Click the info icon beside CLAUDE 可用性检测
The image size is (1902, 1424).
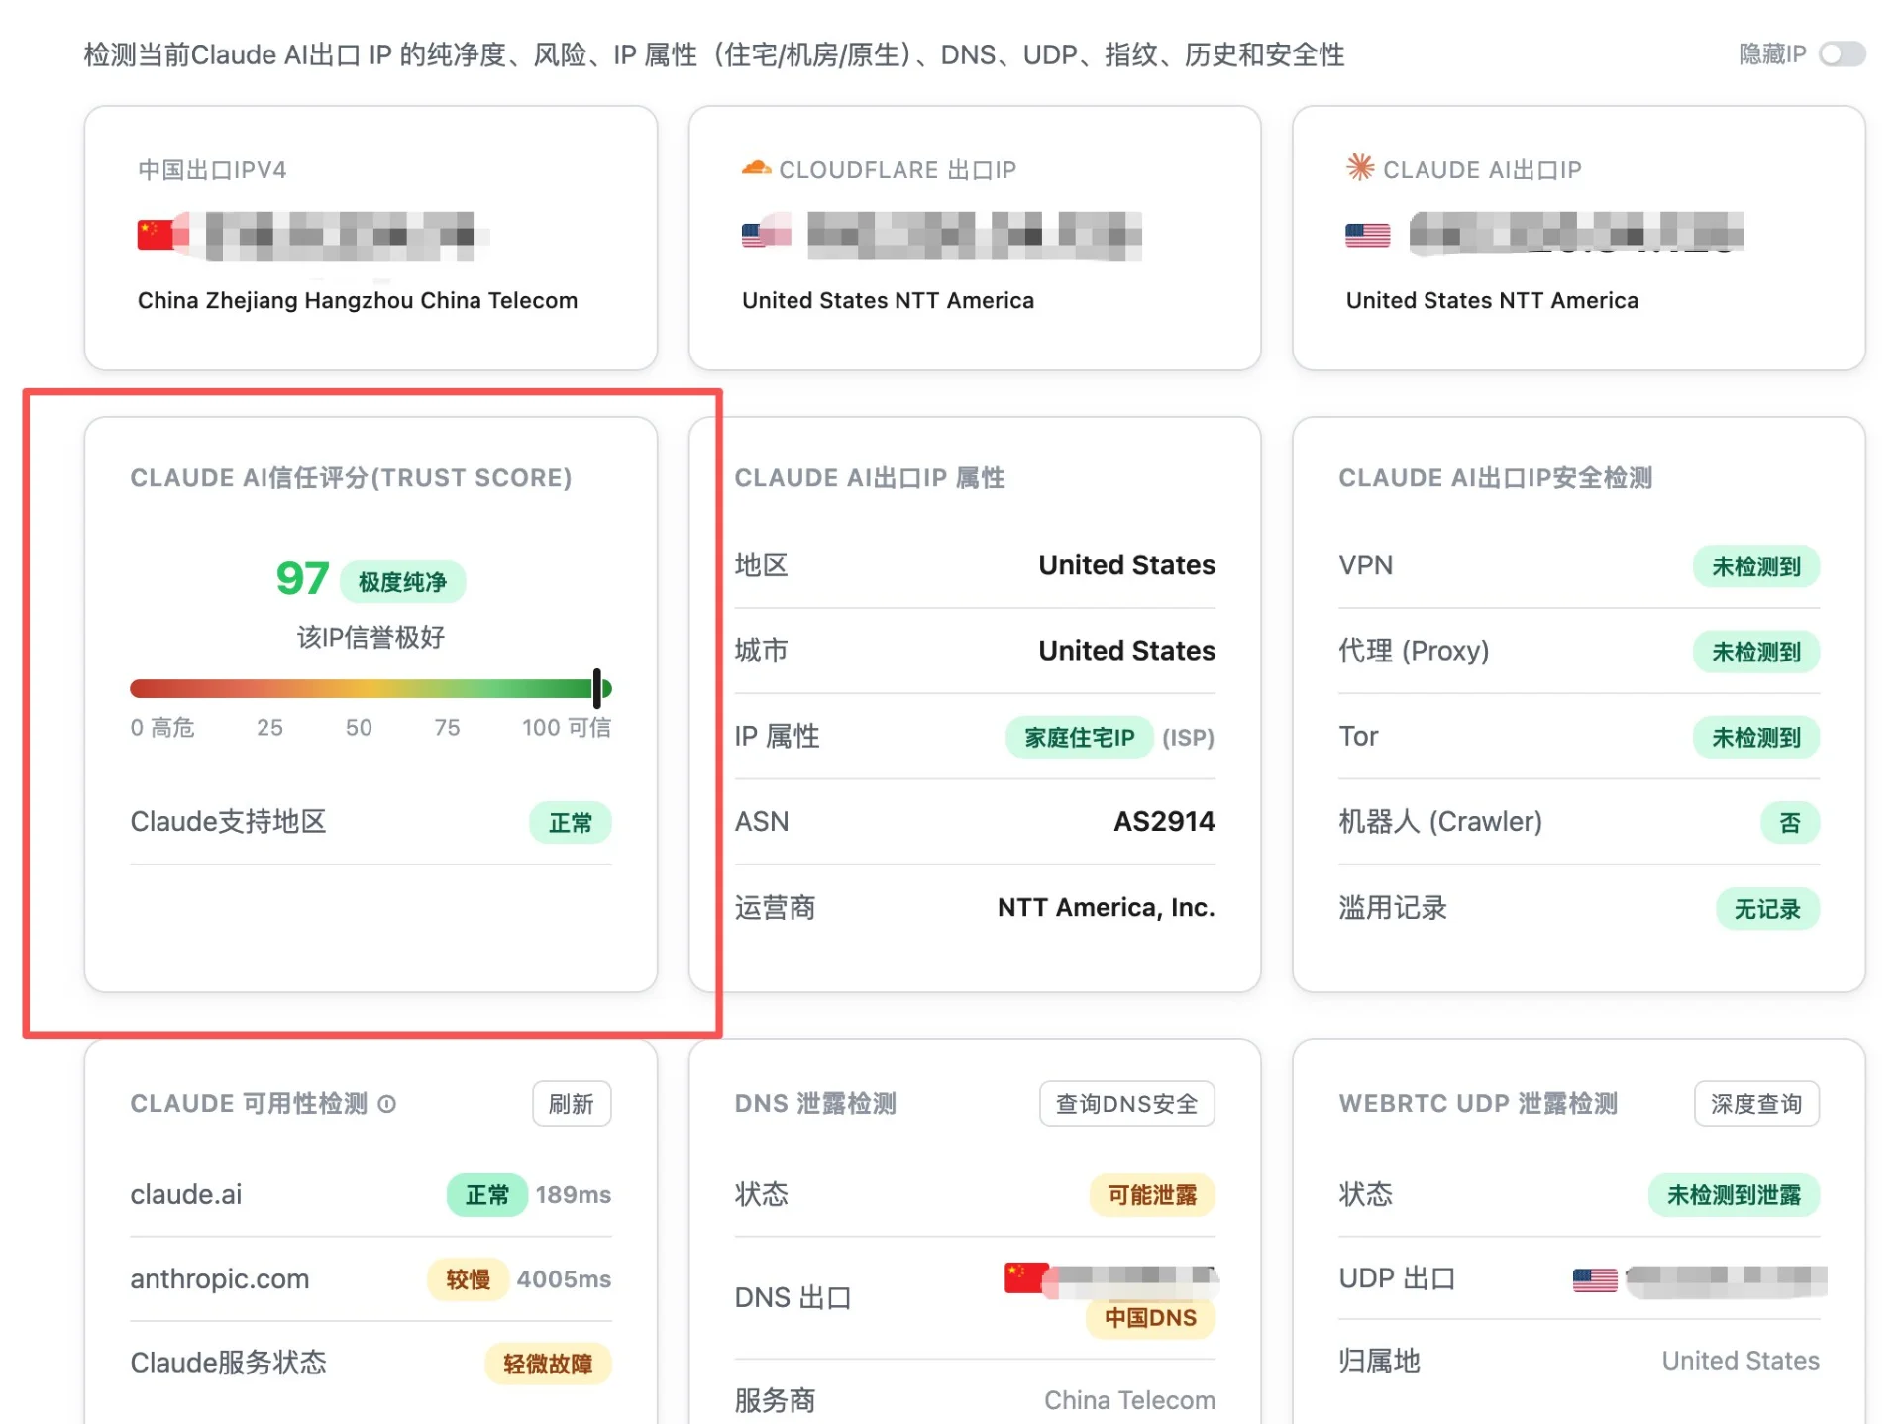click(x=387, y=1104)
